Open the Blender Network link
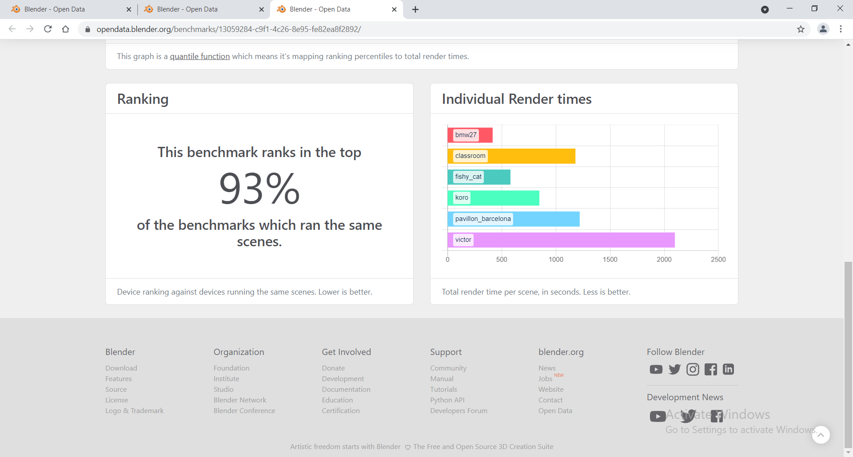Viewport: 853px width, 457px height. (x=240, y=400)
